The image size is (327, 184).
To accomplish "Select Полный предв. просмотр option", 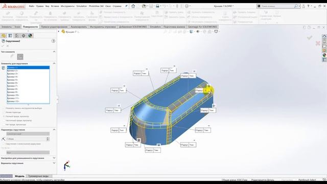I will coord(4,117).
